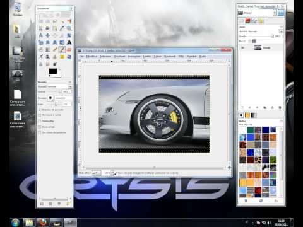Select the Pencil tool
This screenshot has height=227, width=303.
55,50
